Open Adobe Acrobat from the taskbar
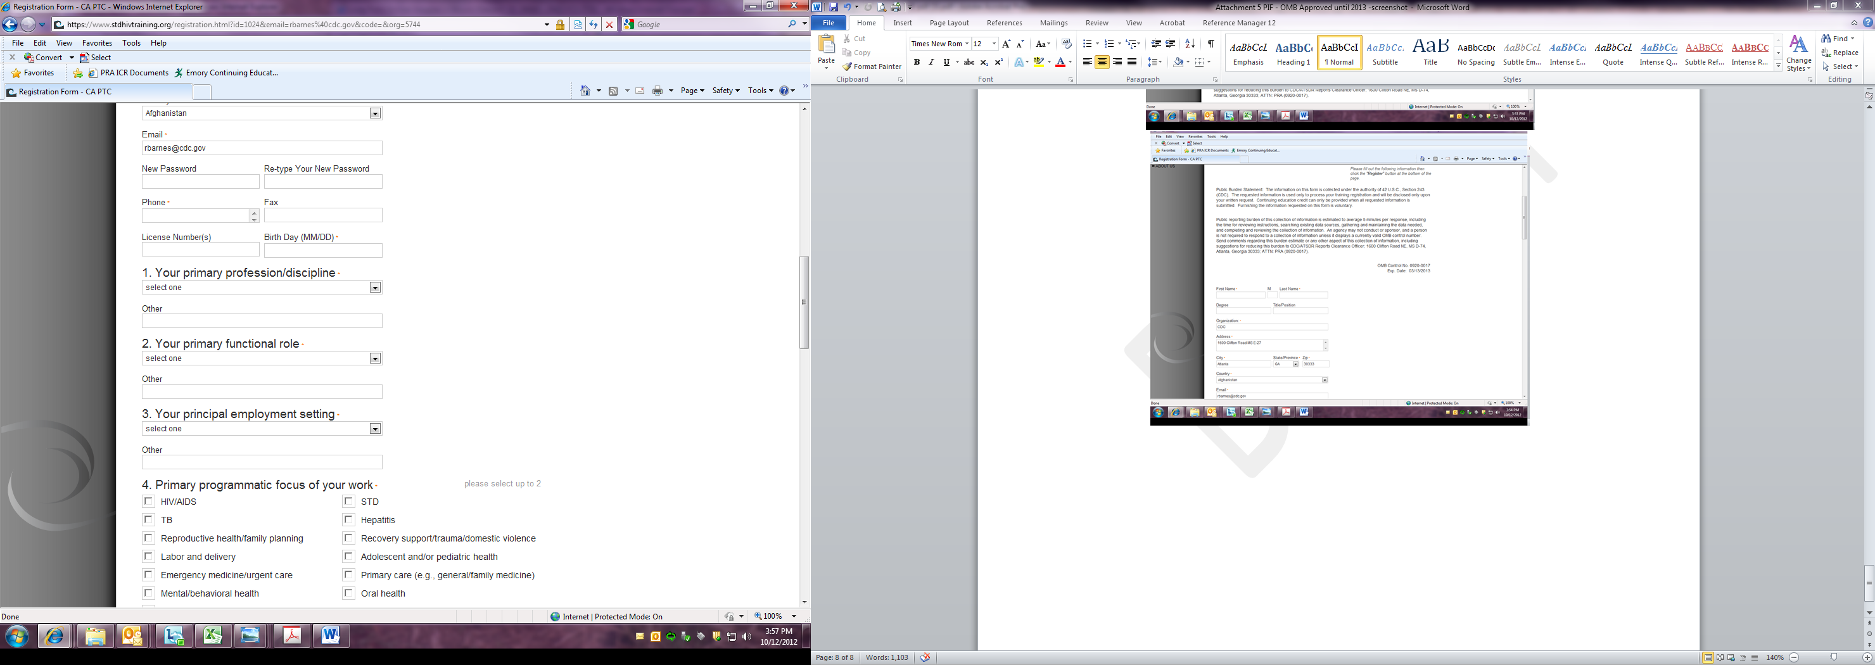 pos(292,636)
